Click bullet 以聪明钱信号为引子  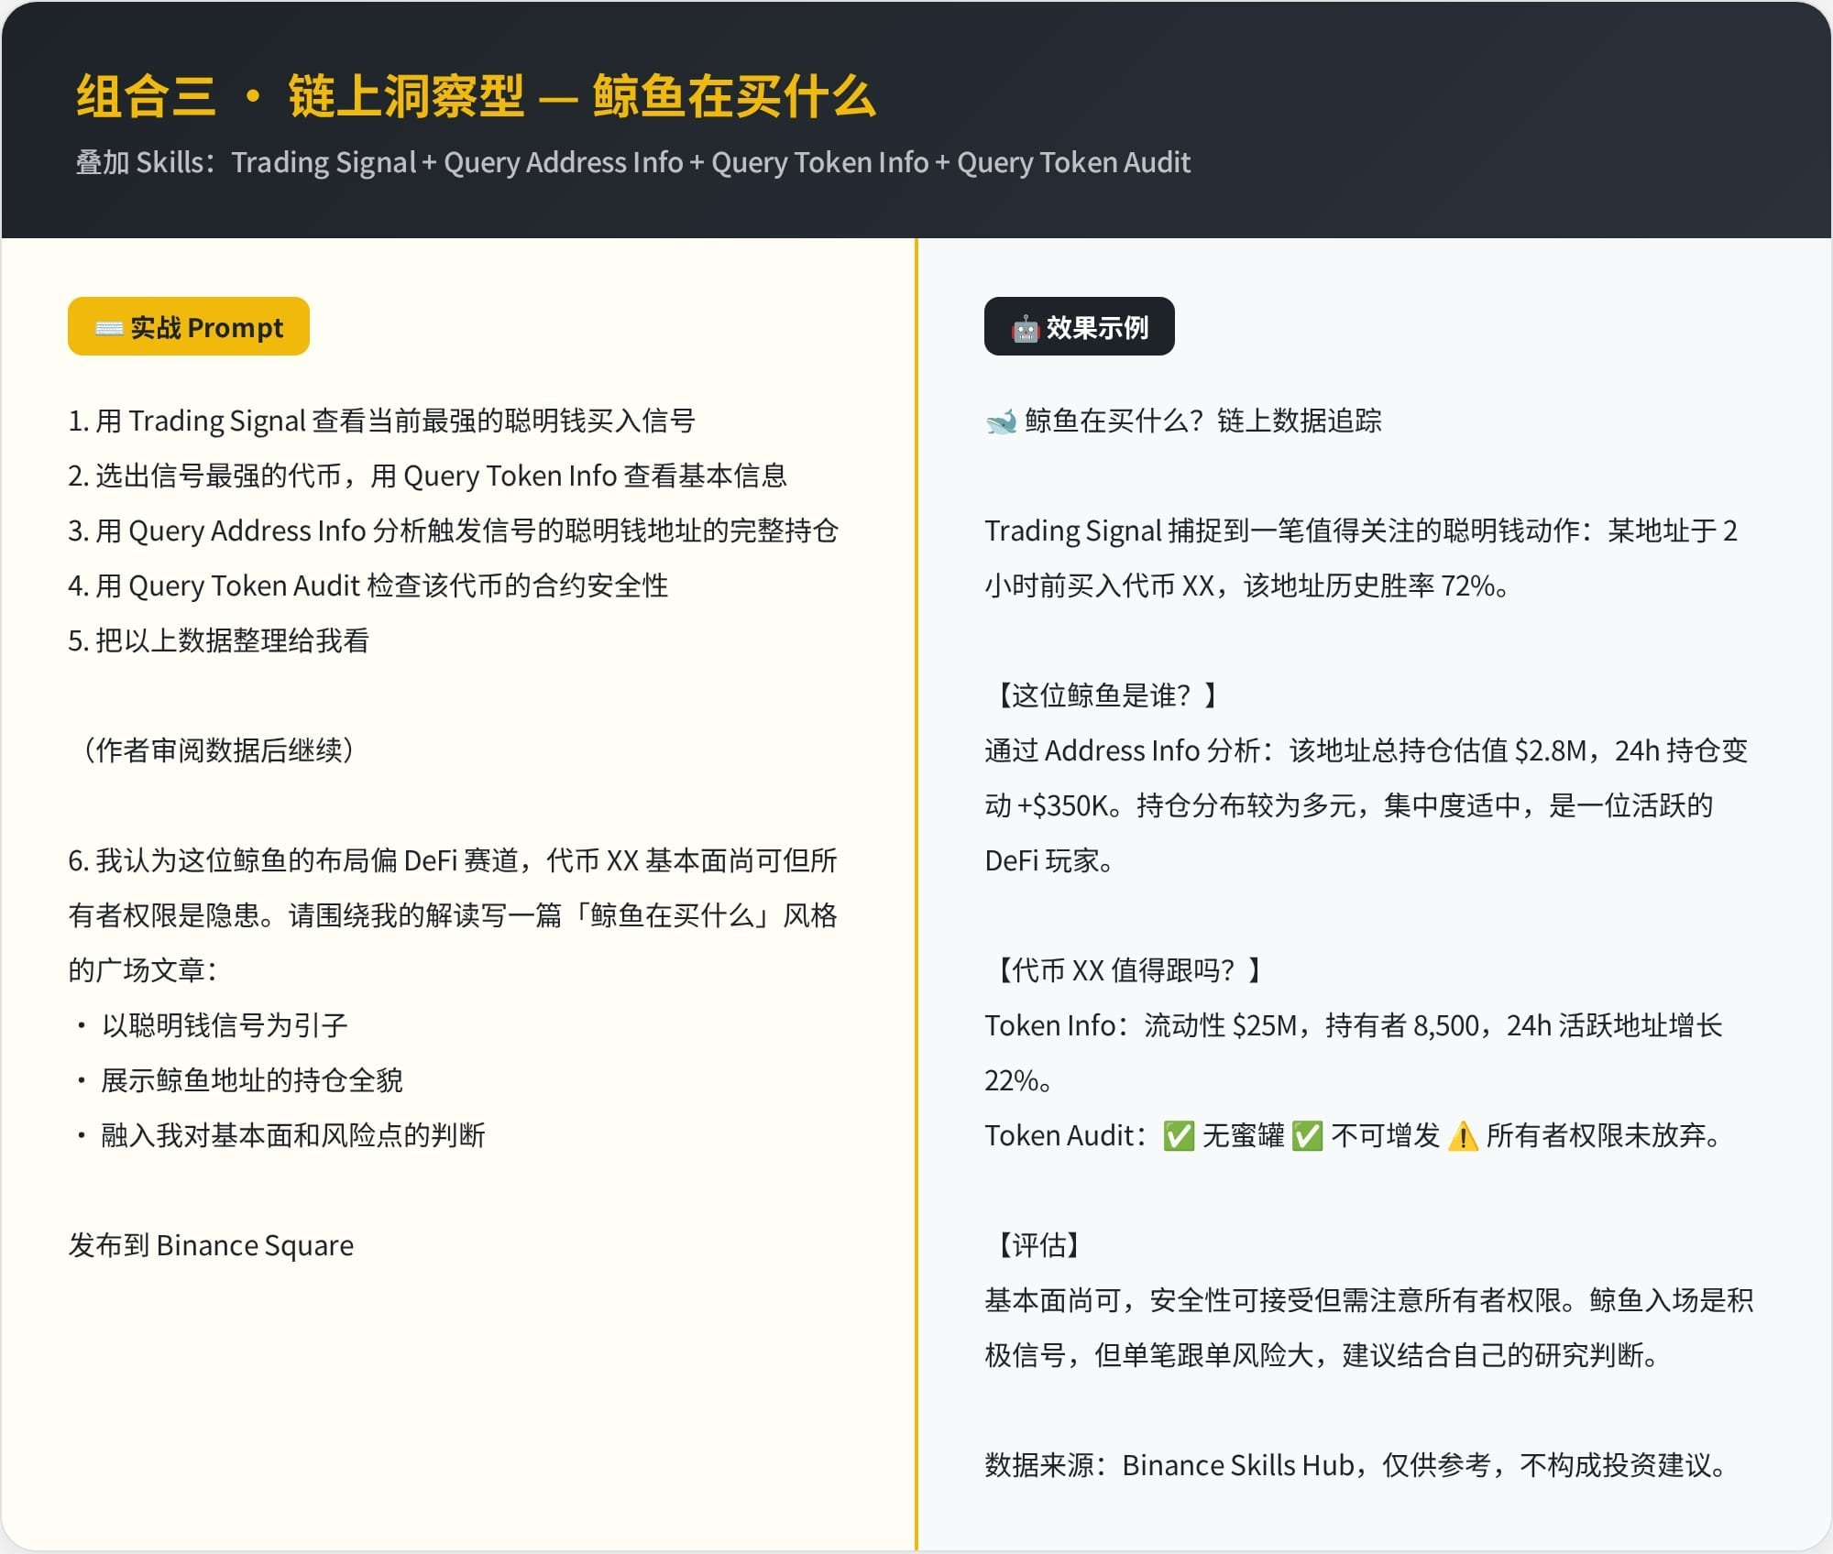pyautogui.click(x=224, y=1025)
